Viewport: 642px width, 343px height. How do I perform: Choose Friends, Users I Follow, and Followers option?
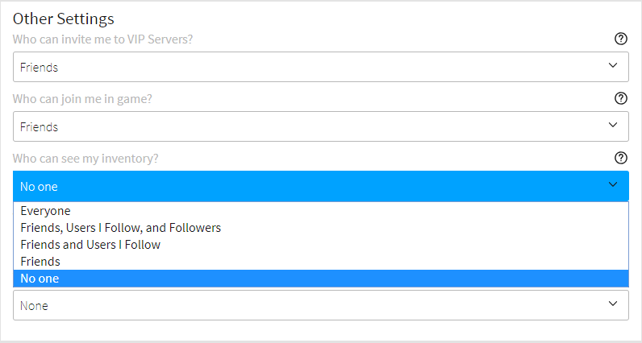coord(121,228)
